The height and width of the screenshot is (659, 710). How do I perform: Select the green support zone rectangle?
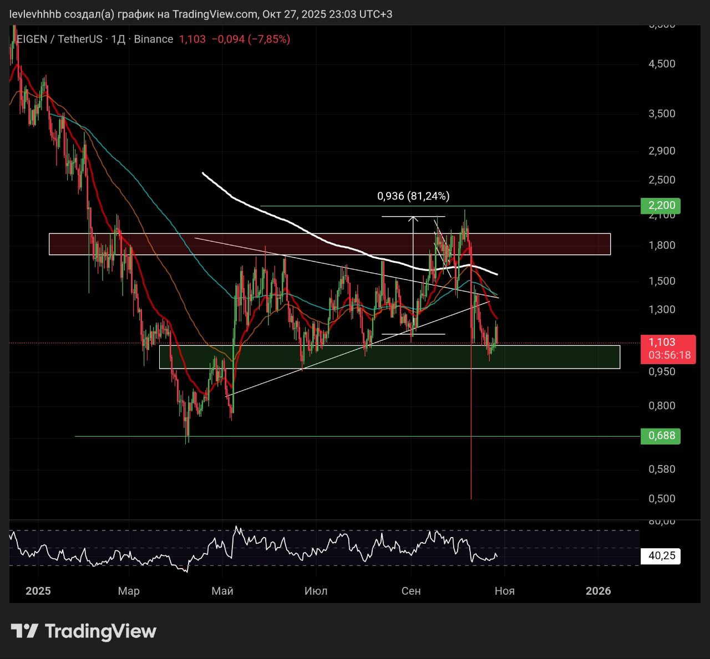tap(389, 357)
